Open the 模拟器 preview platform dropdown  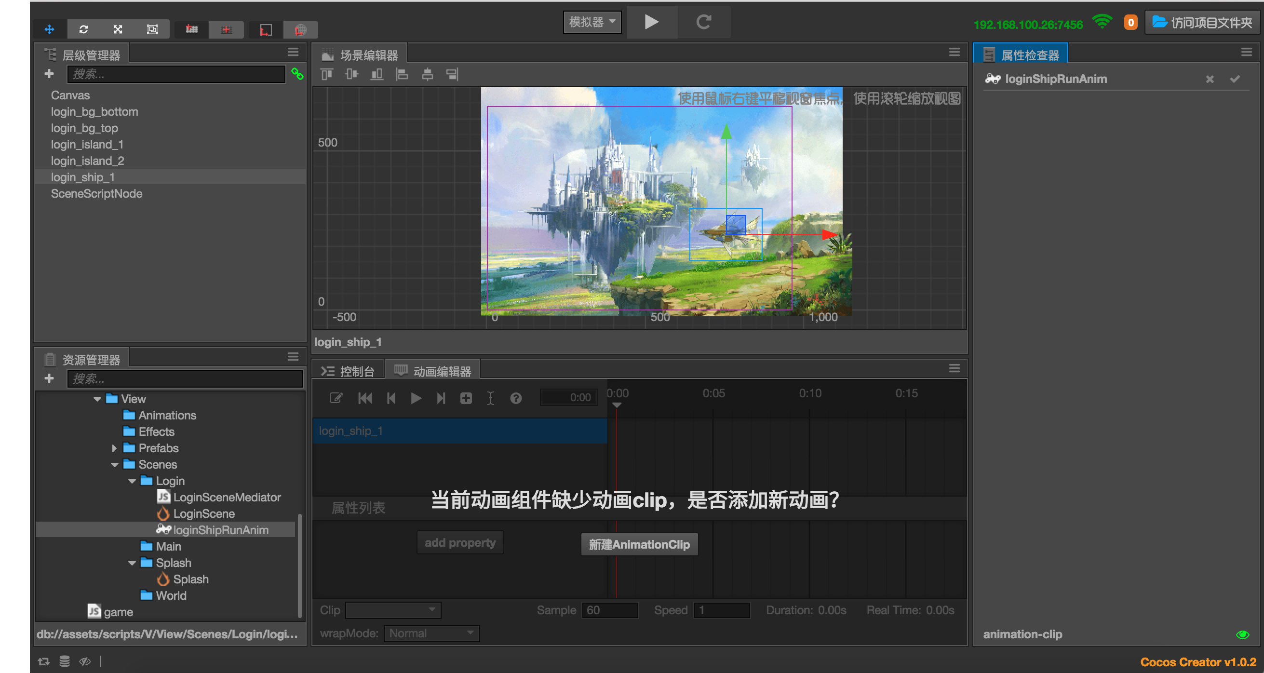tap(592, 22)
